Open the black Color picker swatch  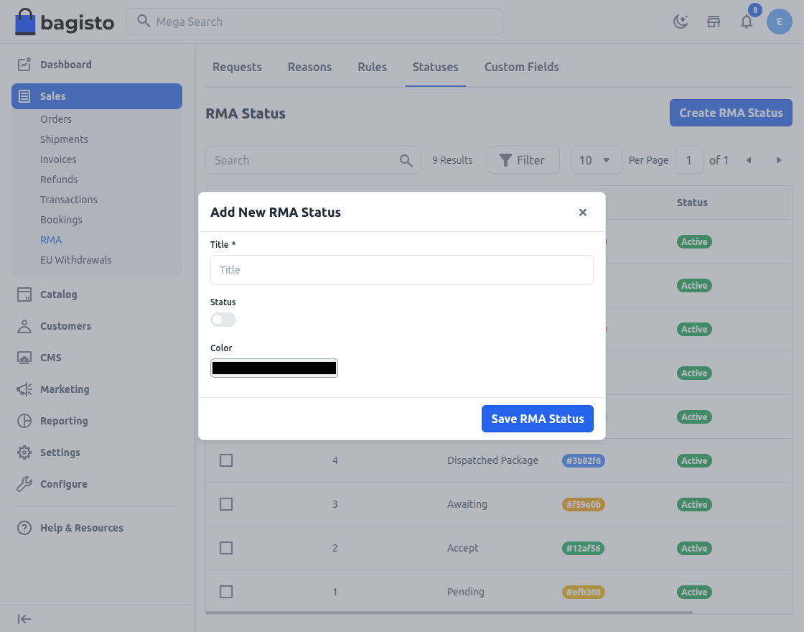point(274,368)
